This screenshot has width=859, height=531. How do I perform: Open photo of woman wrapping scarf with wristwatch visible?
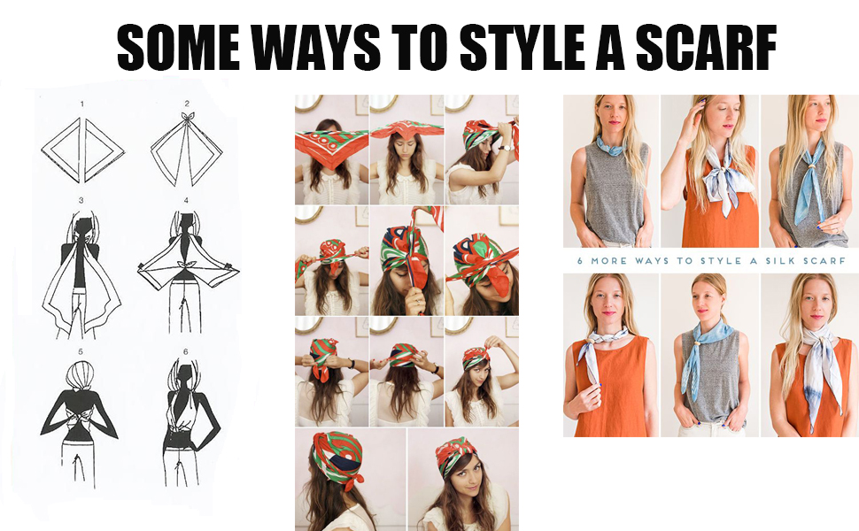click(x=482, y=150)
